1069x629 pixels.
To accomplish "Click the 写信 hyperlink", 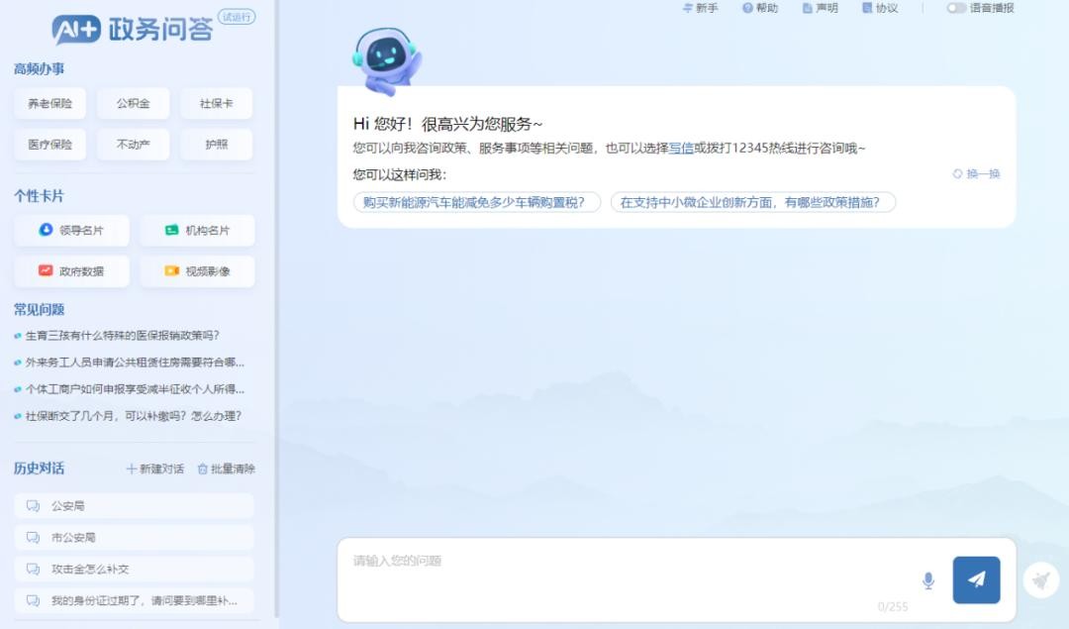I will [x=681, y=149].
